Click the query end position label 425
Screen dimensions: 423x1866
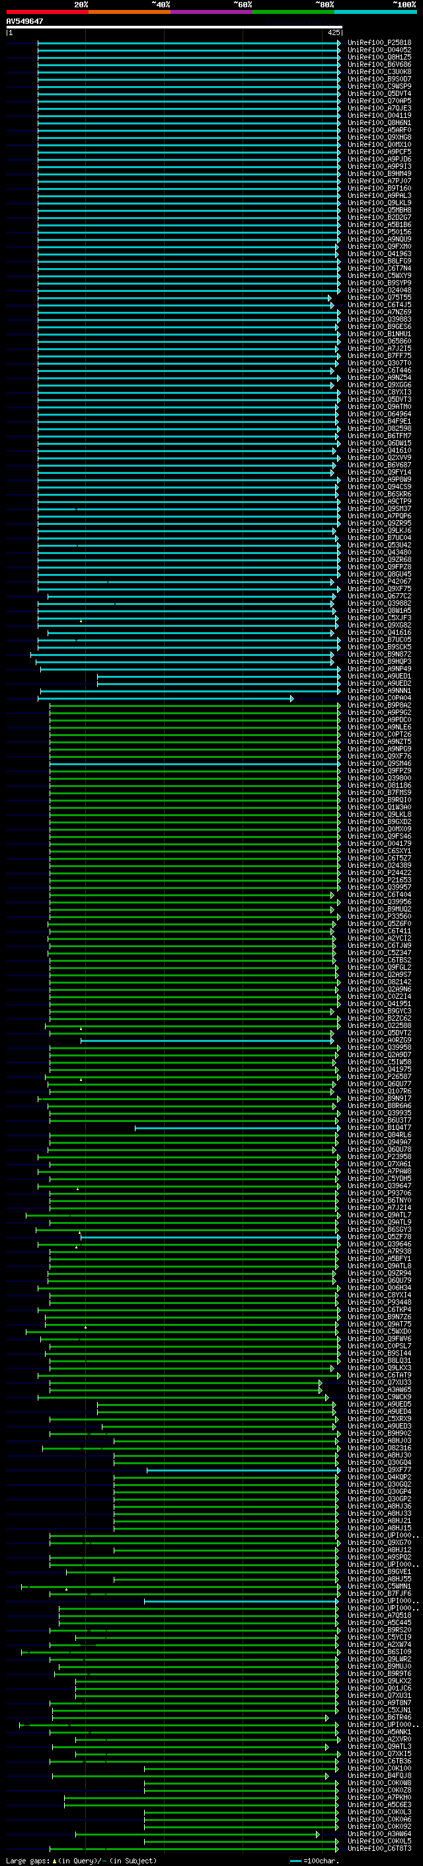coord(333,32)
